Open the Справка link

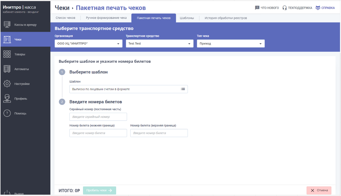point(328,8)
